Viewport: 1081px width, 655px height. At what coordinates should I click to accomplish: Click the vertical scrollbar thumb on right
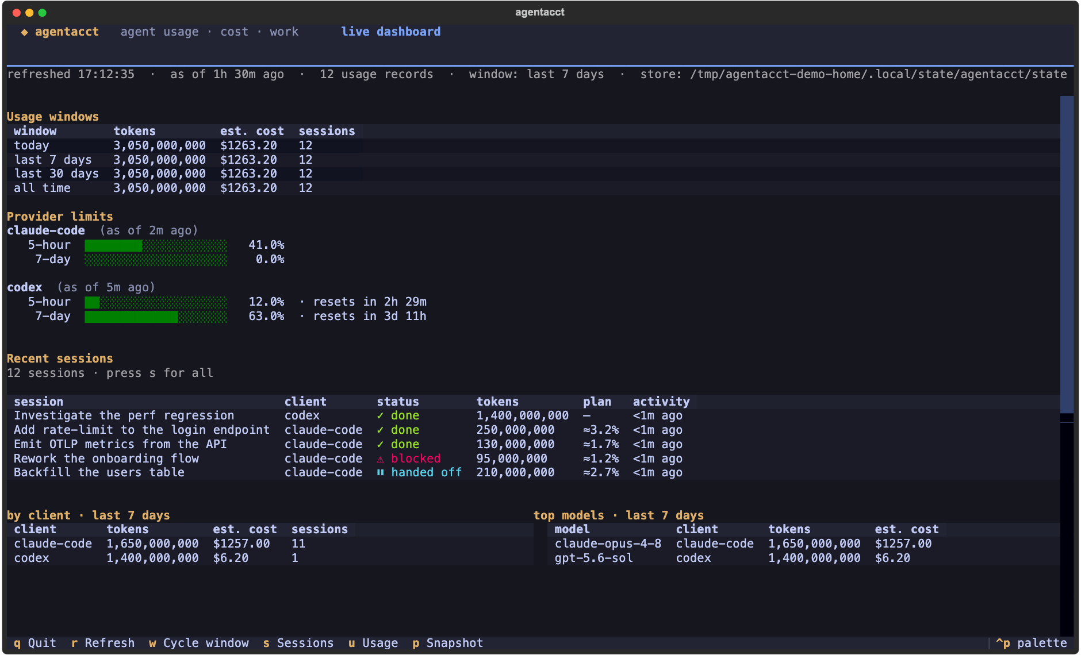coord(1067,255)
